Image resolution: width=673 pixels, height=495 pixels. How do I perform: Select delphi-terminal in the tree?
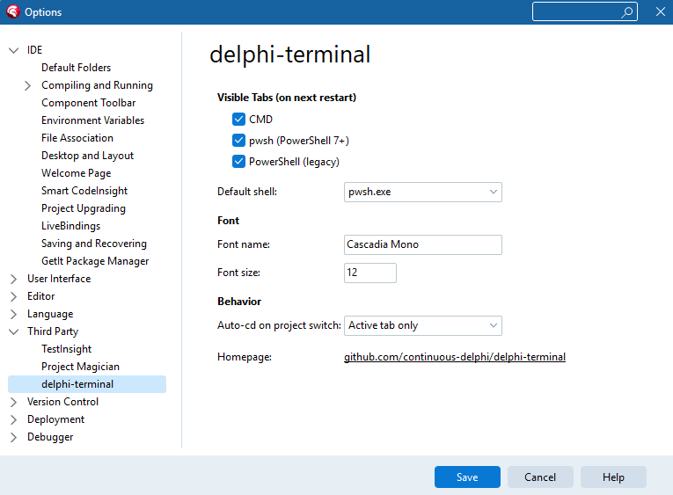click(x=87, y=384)
